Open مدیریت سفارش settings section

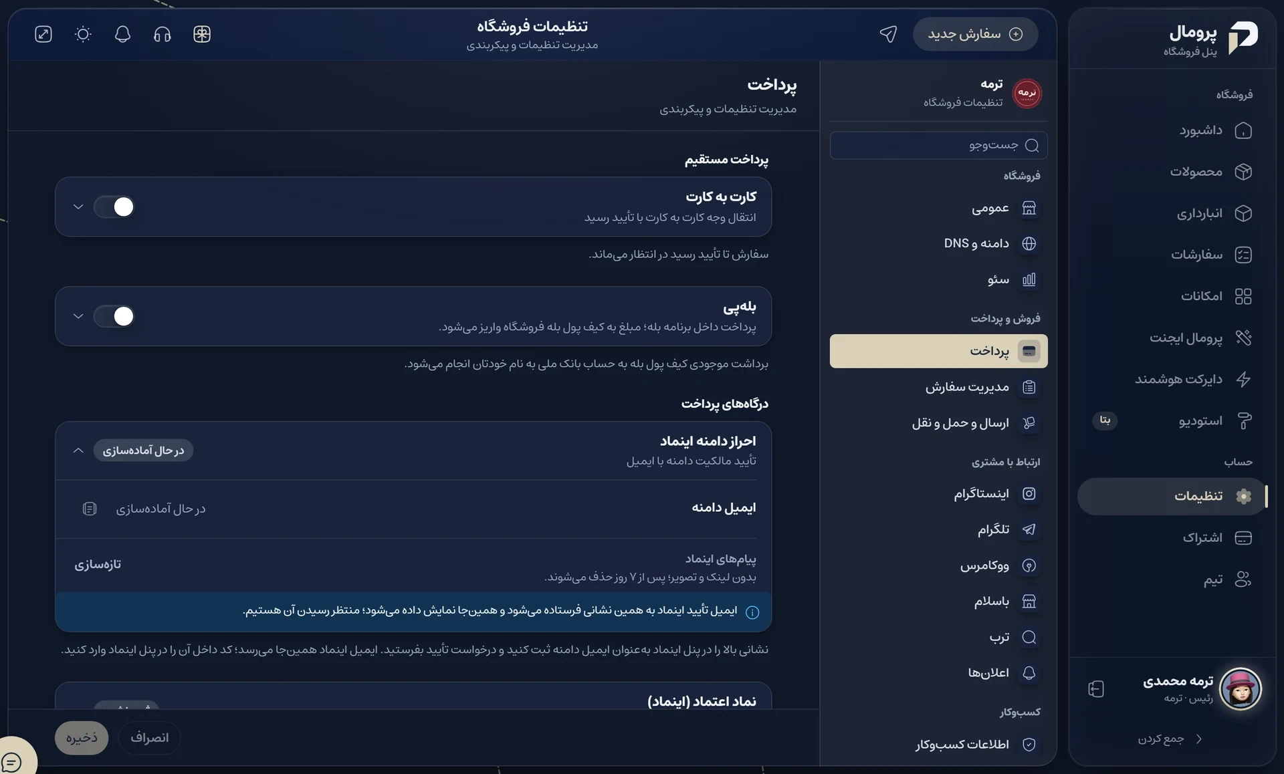tap(939, 388)
